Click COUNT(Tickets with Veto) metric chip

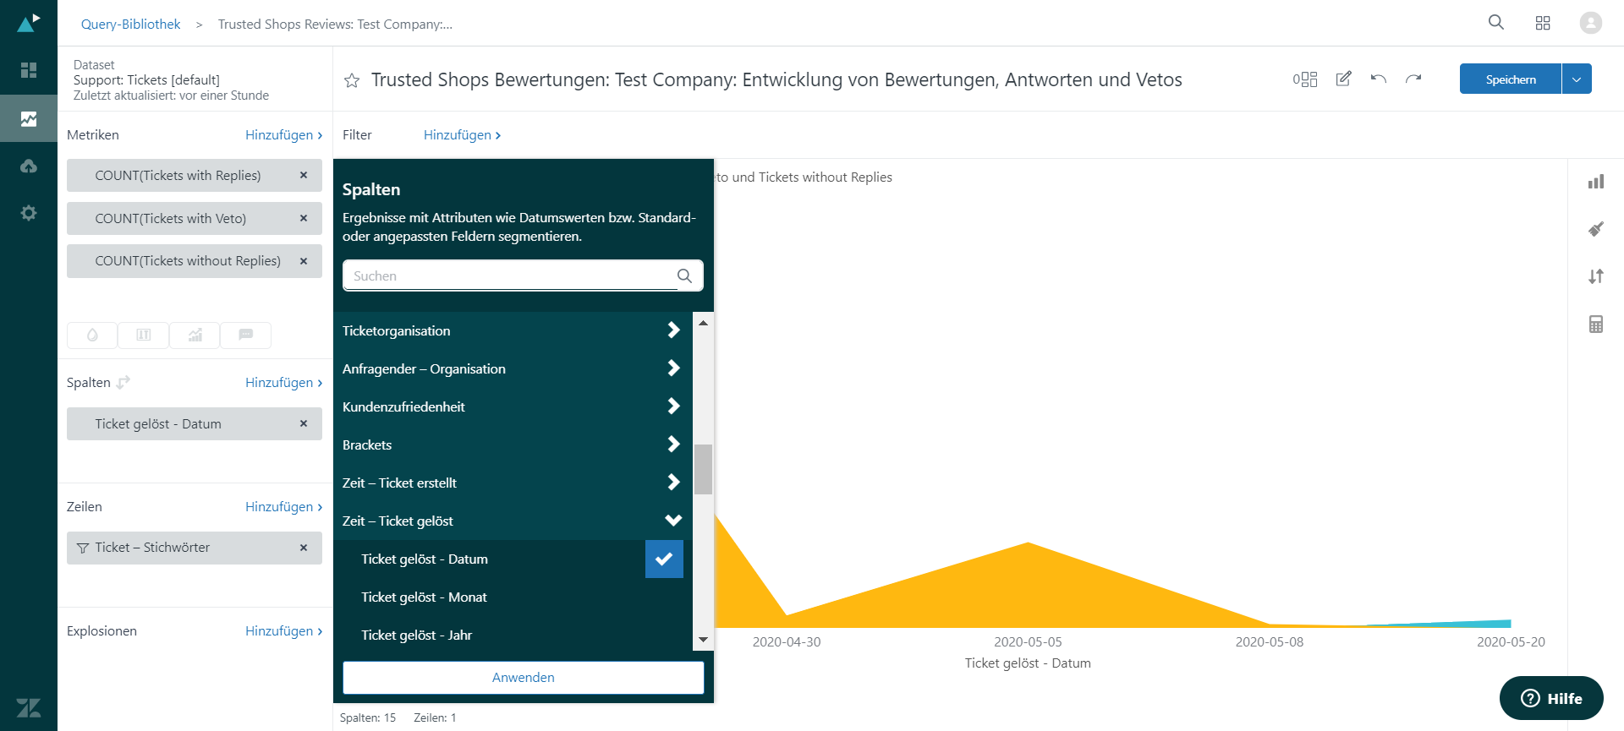click(x=194, y=218)
